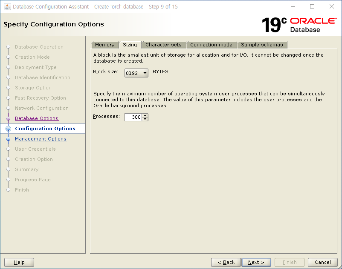Click into the Processes value field
Screen dimensions: 342x269
(x=133, y=117)
